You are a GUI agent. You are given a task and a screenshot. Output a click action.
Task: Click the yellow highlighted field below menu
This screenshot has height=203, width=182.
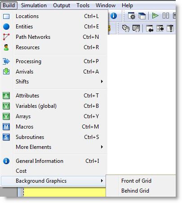point(65,192)
